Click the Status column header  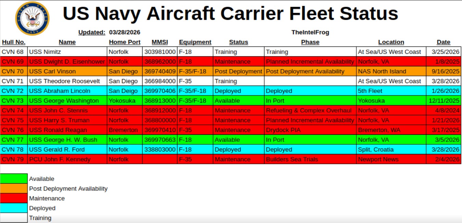click(x=238, y=42)
